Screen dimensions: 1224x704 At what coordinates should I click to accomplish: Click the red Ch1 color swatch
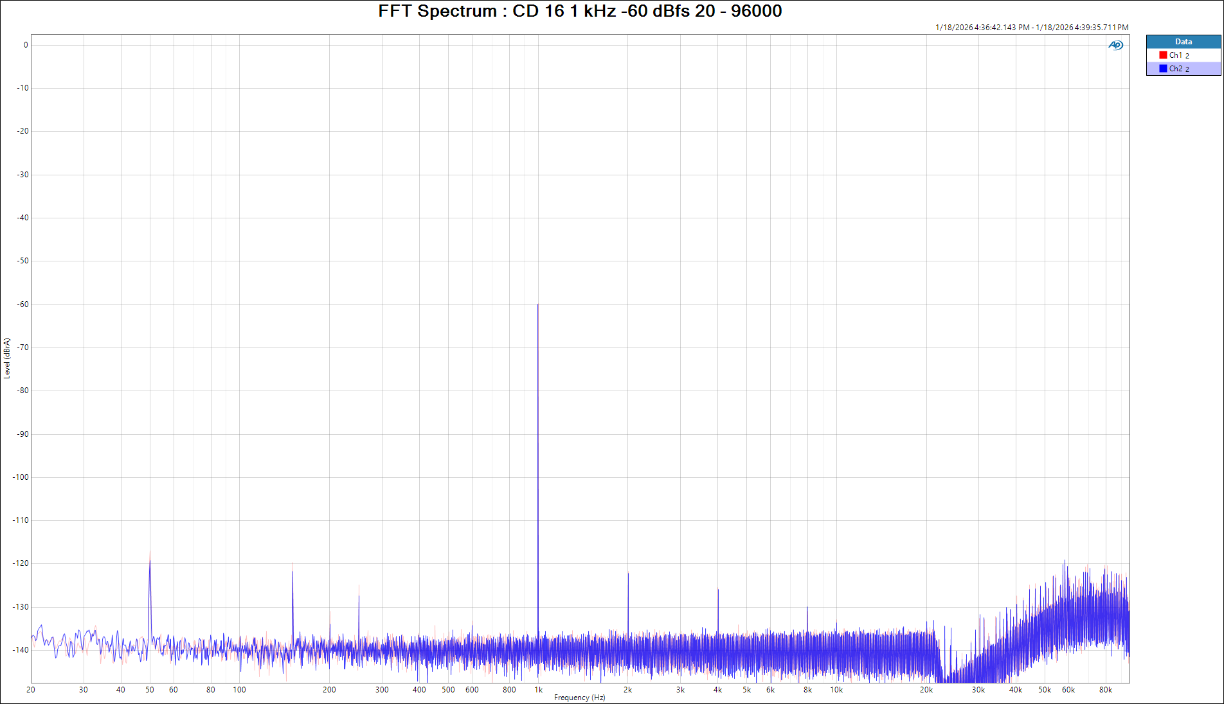pos(1163,55)
